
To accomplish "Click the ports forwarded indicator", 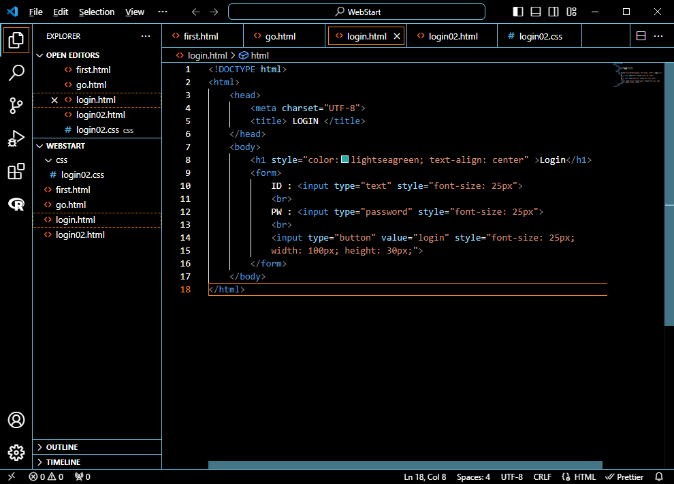I will coord(82,477).
